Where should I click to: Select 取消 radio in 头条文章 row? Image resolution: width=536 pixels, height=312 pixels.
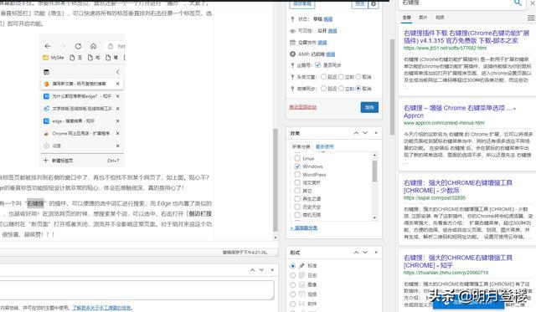358,77
